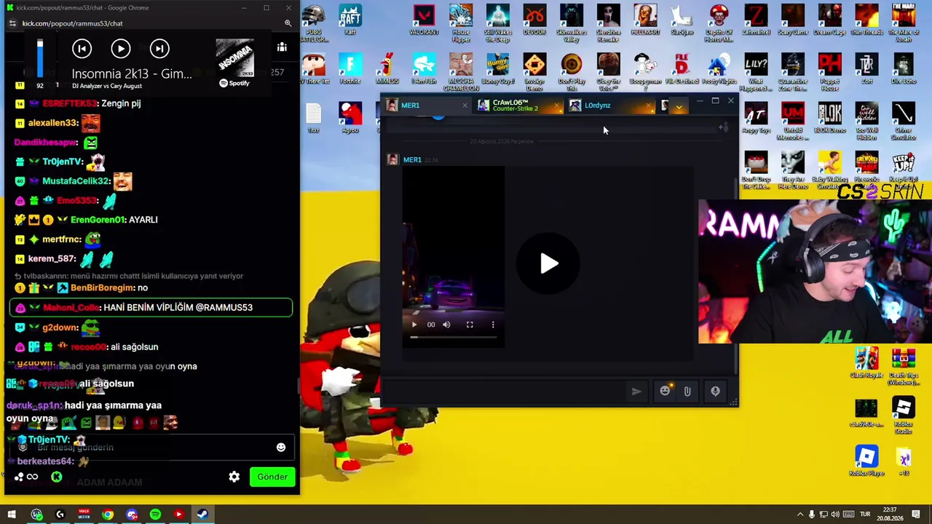
Task: Invite a friend to Steam chat
Action: tap(723, 128)
